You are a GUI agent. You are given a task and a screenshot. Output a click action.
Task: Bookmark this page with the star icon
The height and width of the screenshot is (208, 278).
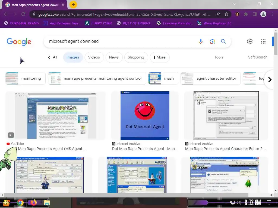[x=226, y=14]
